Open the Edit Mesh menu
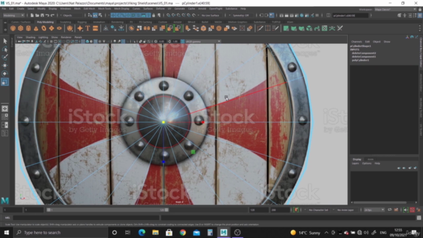Screen dimensions: 423x238 point(89,9)
